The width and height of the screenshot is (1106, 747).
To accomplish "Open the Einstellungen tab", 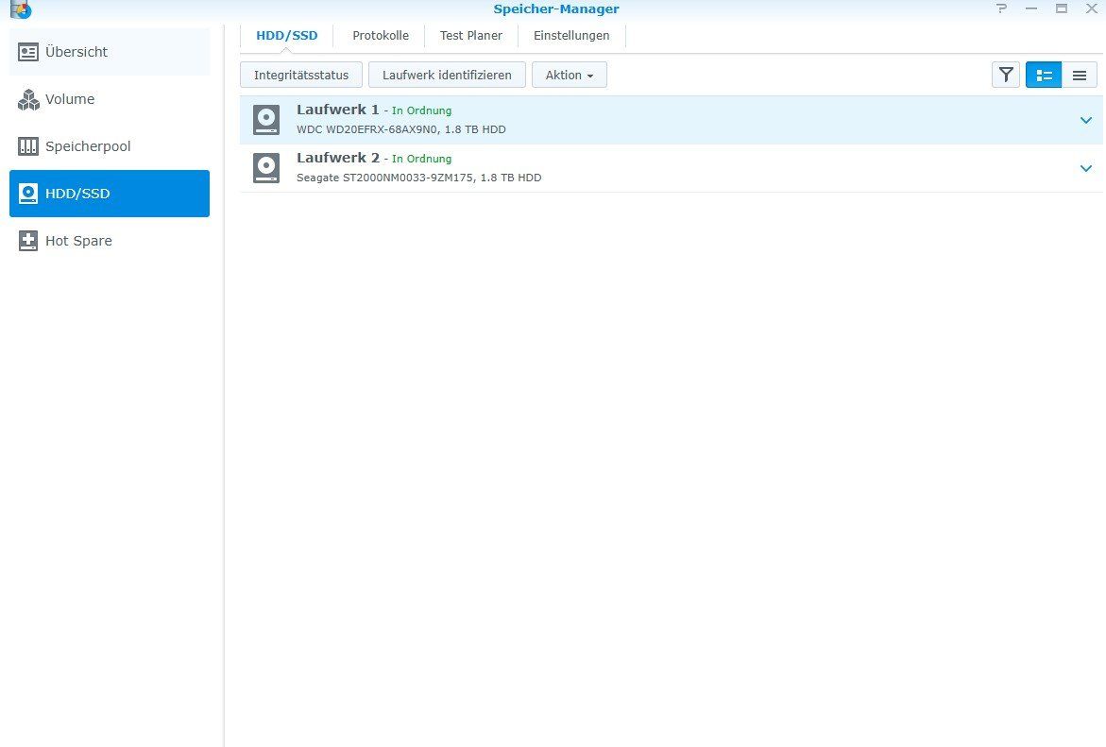I will [x=571, y=36].
